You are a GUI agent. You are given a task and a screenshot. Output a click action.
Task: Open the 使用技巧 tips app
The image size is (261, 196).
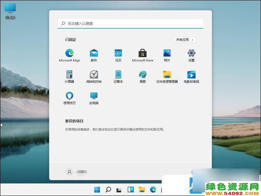(x=70, y=98)
